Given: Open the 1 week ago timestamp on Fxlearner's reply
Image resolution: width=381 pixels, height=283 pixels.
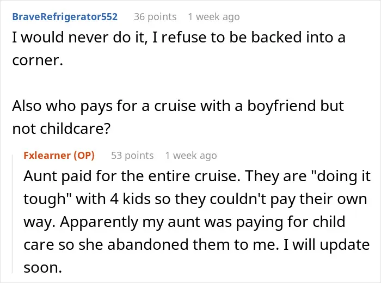Looking at the screenshot, I should click(x=191, y=156).
